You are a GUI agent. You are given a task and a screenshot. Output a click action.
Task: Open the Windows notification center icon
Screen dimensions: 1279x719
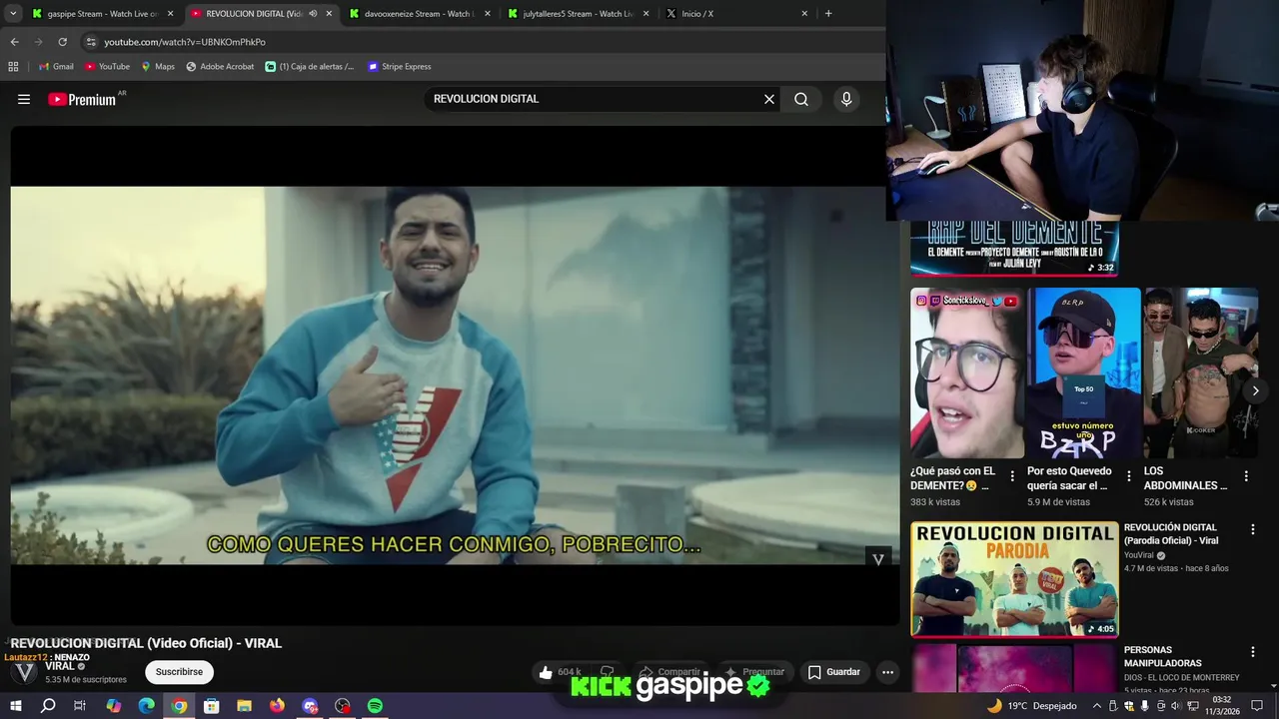point(1257,706)
